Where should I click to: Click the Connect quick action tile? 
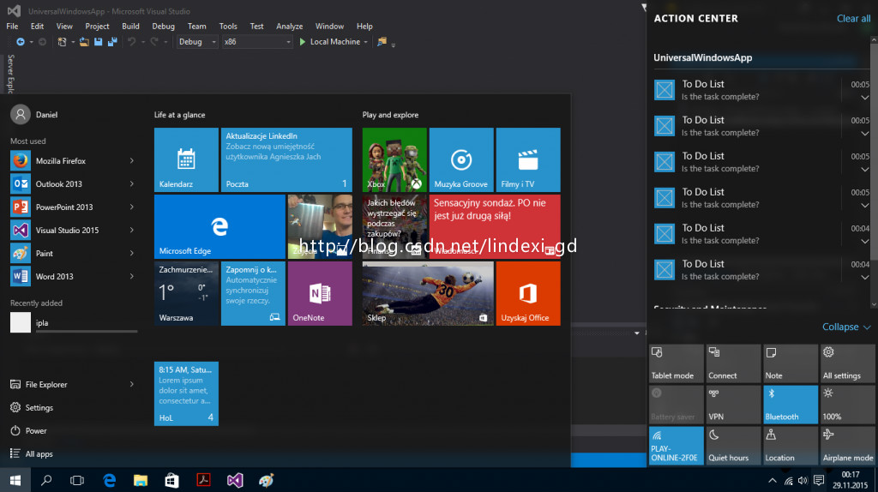[734, 363]
